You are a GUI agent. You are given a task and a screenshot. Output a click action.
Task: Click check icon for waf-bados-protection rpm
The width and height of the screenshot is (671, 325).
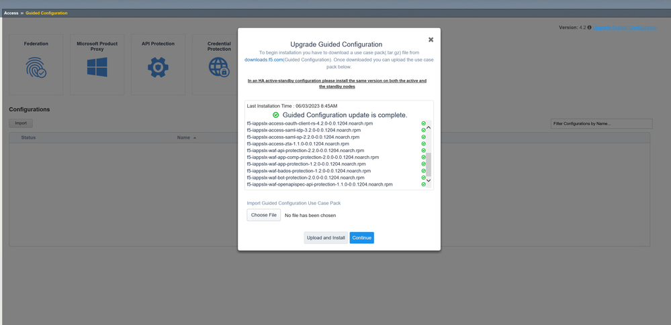(x=423, y=171)
